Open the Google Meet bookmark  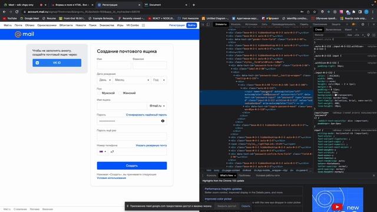pyautogui.click(x=29, y=18)
